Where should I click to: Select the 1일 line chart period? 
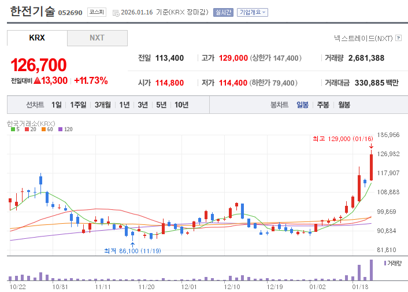tap(56, 105)
